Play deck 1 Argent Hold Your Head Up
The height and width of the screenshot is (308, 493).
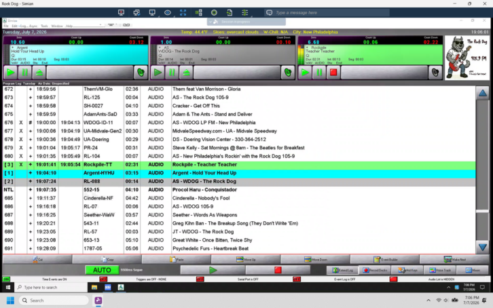coord(10,73)
